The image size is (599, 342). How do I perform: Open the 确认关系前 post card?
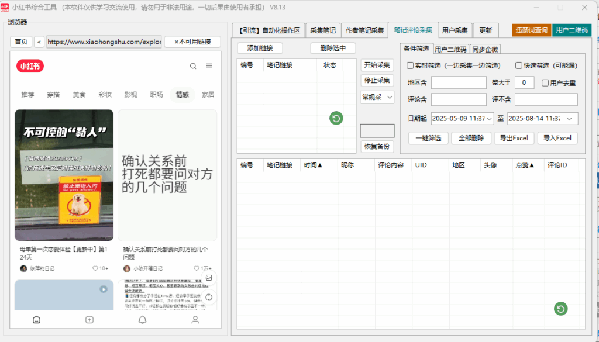pyautogui.click(x=167, y=175)
